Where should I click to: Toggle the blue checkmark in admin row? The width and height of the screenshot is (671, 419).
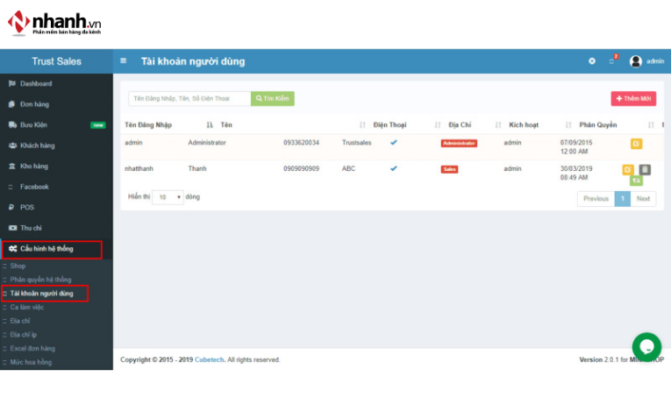click(394, 142)
